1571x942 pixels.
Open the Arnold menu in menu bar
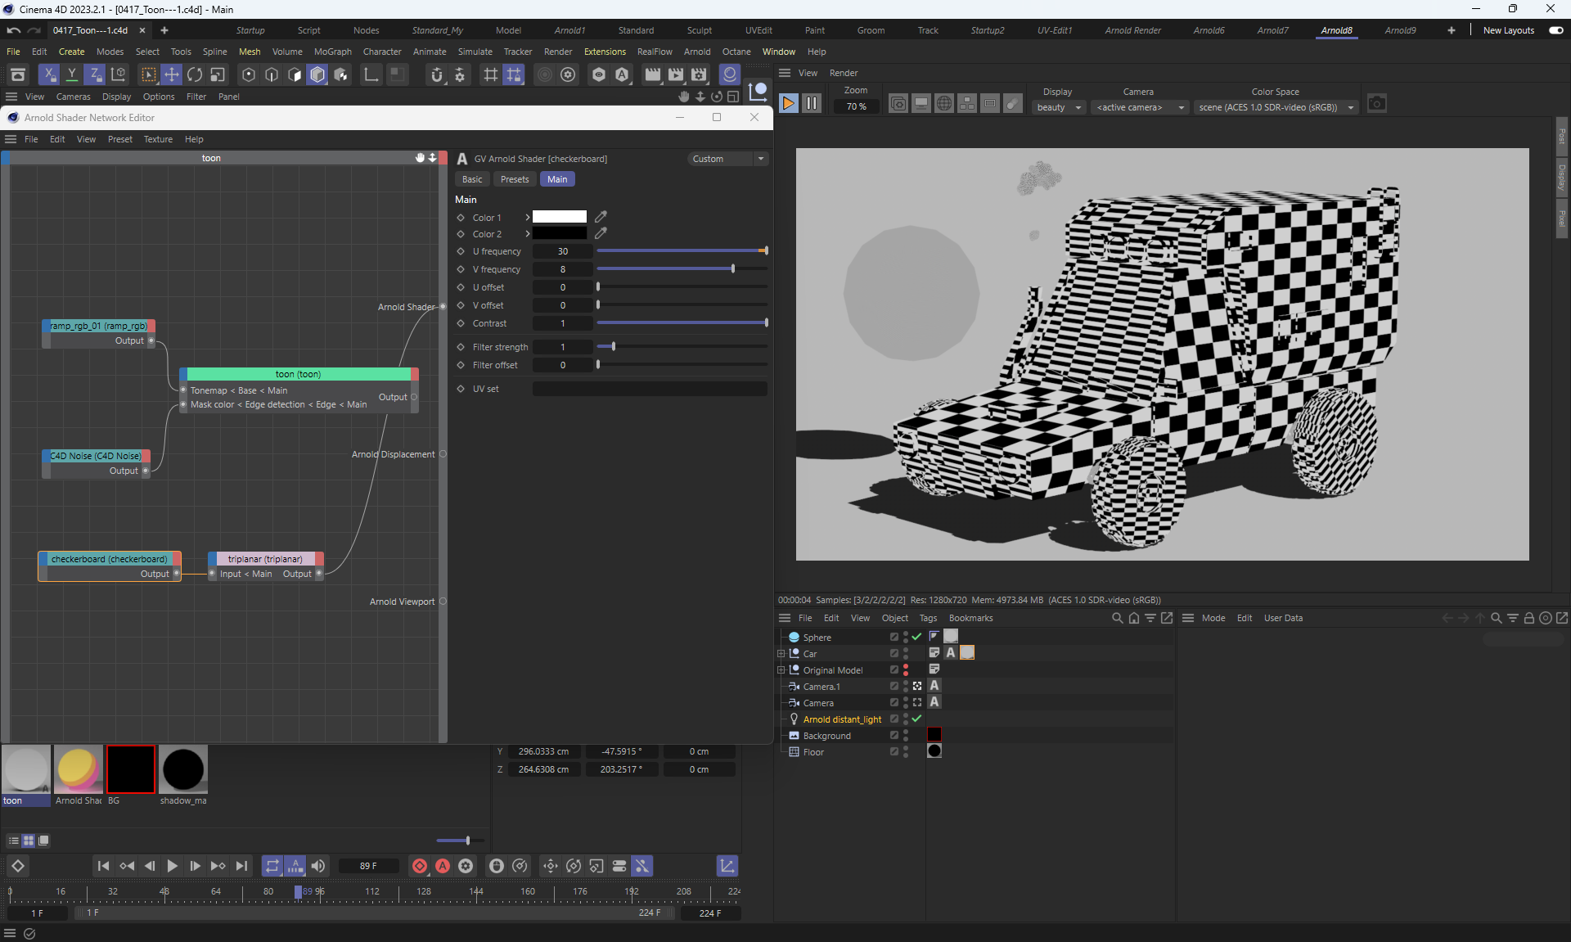(697, 52)
